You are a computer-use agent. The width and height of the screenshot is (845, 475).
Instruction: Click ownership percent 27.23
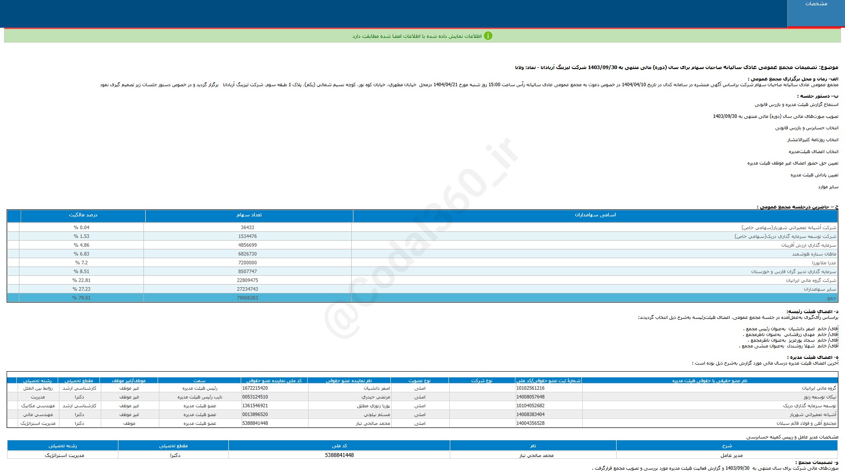[81, 289]
